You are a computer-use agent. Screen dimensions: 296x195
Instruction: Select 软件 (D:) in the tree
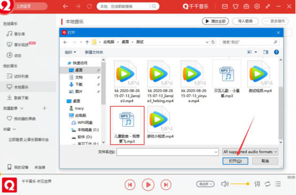[x=82, y=137]
